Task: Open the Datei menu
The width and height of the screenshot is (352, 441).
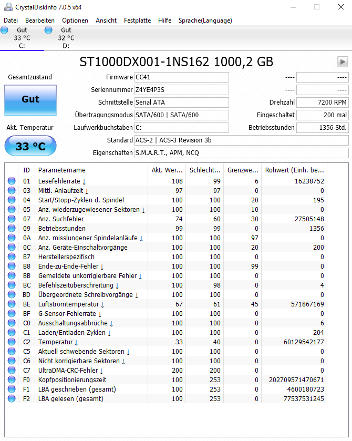Action: 11,20
